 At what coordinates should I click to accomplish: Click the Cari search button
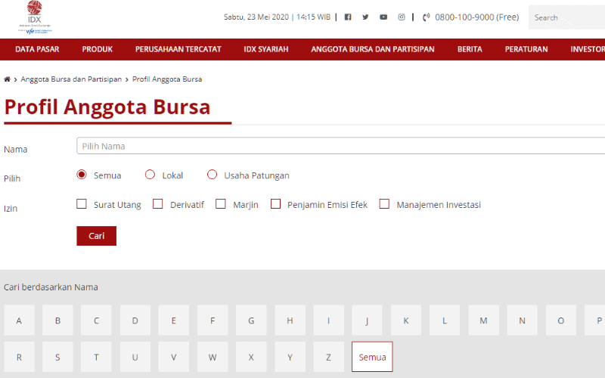coord(97,236)
